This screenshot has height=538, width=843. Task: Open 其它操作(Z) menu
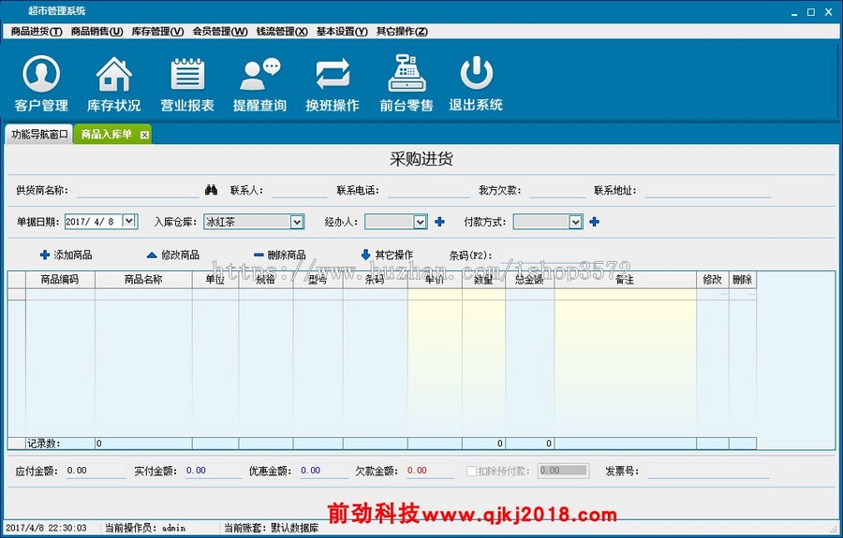(x=402, y=32)
